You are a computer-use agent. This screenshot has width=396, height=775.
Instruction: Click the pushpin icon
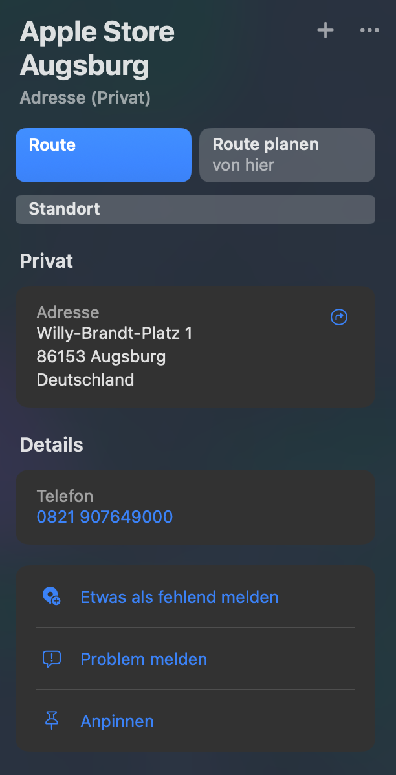click(x=51, y=721)
